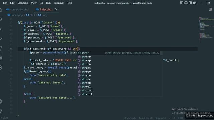Click the 00:02:41 recording timer
Image resolution: width=214 pixels, height=120 pixels.
tap(190, 116)
